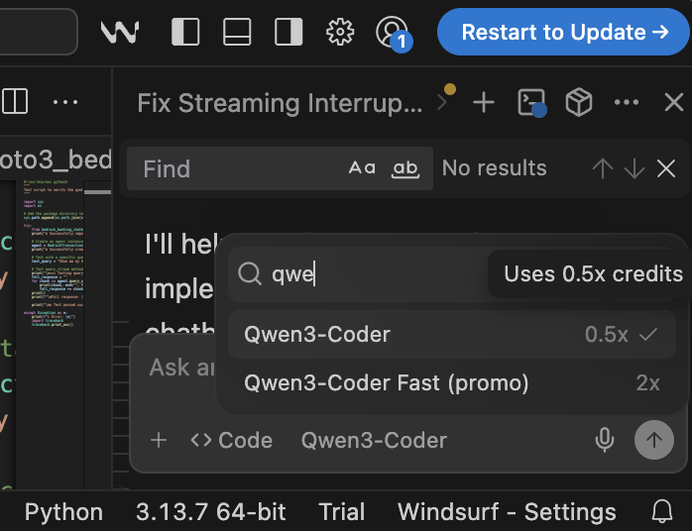This screenshot has height=531, width=692.
Task: Click the Ask anything chat input
Action: (181, 367)
